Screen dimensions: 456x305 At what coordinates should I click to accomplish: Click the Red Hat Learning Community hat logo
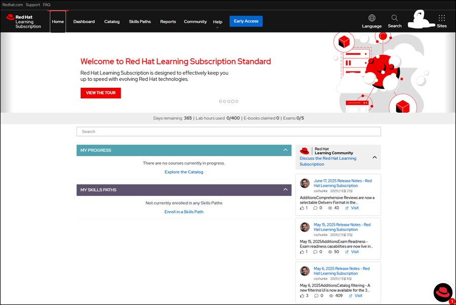tap(305, 151)
